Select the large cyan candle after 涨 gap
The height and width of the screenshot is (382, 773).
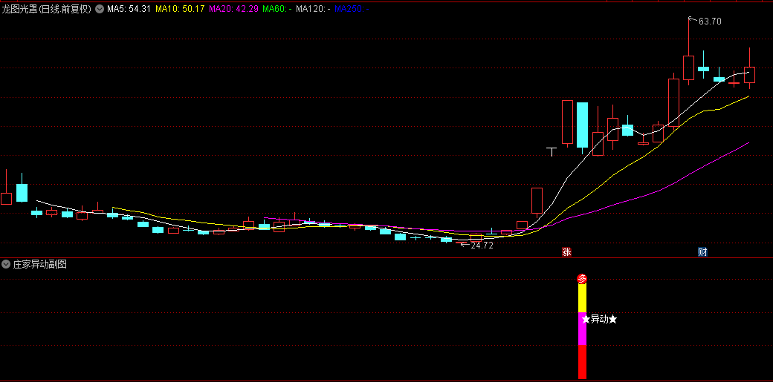pos(582,125)
